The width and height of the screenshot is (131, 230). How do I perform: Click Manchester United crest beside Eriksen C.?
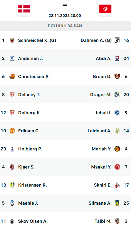tap(12, 131)
